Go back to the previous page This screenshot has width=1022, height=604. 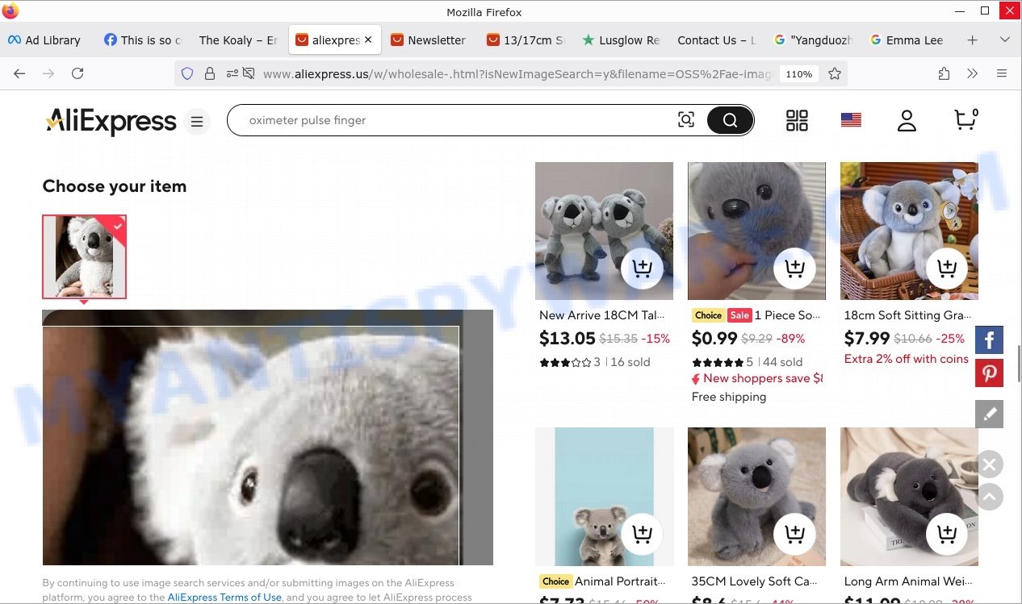click(x=19, y=73)
